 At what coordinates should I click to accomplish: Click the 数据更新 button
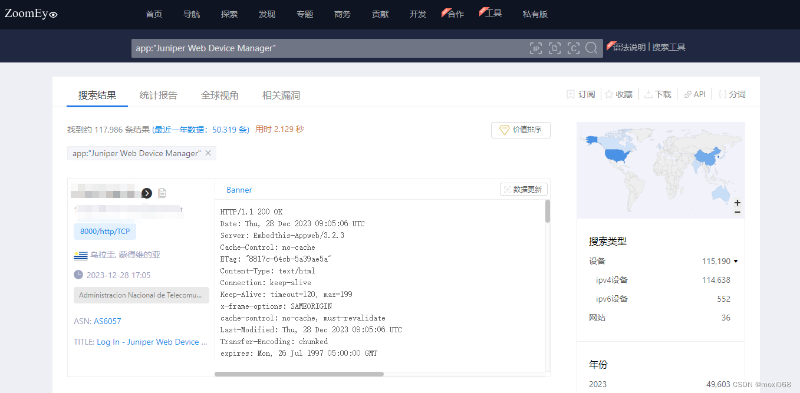[x=524, y=189]
